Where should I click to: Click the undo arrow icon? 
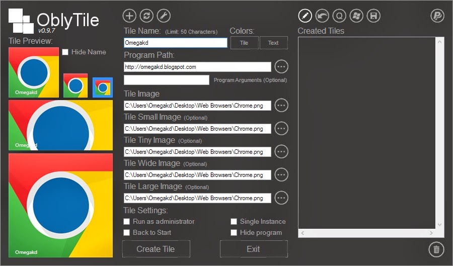(x=322, y=16)
